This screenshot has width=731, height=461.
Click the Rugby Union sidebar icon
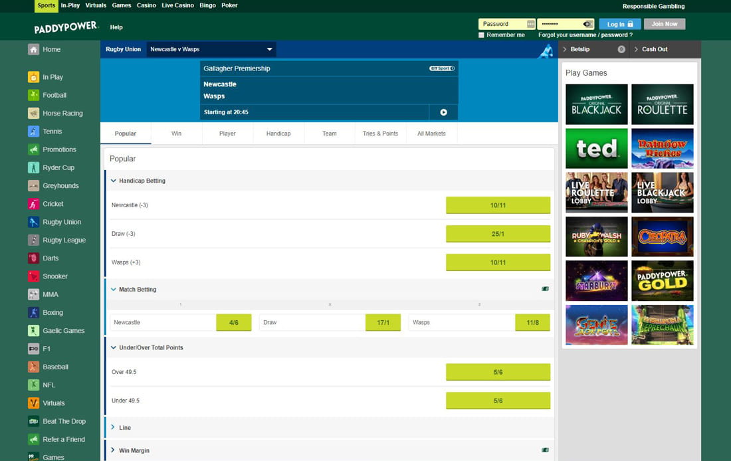[34, 222]
